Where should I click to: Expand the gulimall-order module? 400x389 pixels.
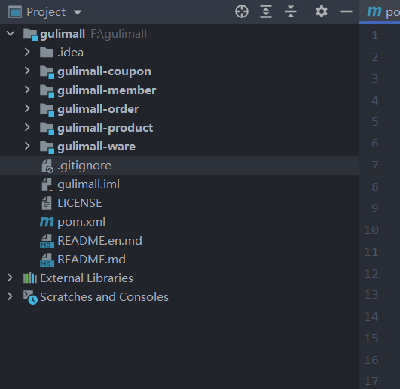[27, 108]
